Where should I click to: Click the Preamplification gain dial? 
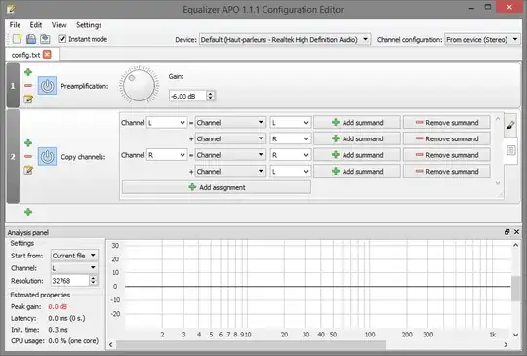[139, 85]
